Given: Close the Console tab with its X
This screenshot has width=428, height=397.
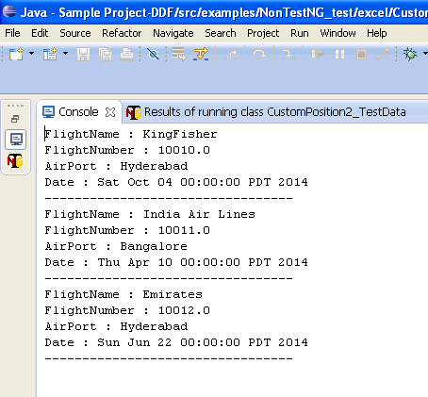Looking at the screenshot, I should [110, 112].
